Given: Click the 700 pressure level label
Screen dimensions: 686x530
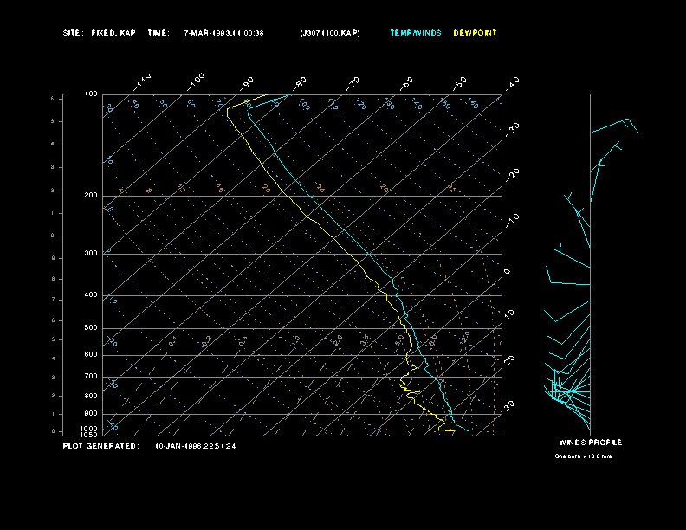Looking at the screenshot, I should point(91,377).
